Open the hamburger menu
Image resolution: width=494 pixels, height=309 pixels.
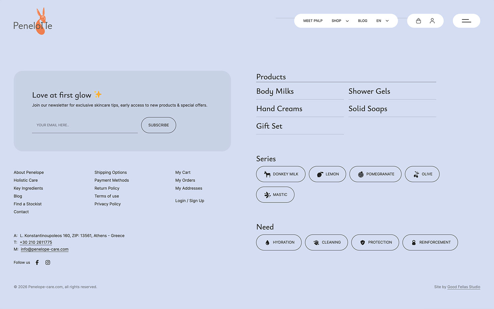466,21
